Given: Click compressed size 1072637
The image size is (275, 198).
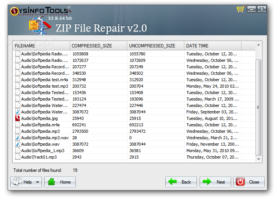Looking at the screenshot, I should pos(80,60).
